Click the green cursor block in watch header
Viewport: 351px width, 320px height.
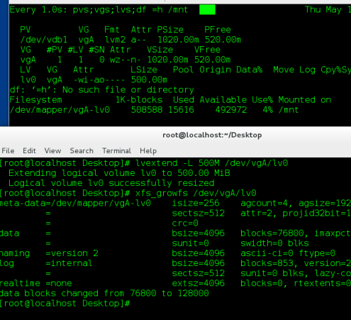coord(207,10)
